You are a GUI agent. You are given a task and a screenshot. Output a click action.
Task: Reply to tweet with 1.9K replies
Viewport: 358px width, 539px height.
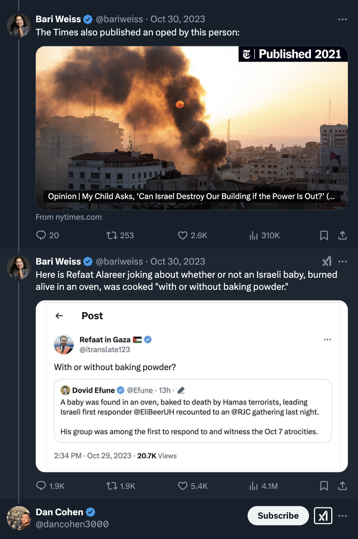[x=41, y=486]
